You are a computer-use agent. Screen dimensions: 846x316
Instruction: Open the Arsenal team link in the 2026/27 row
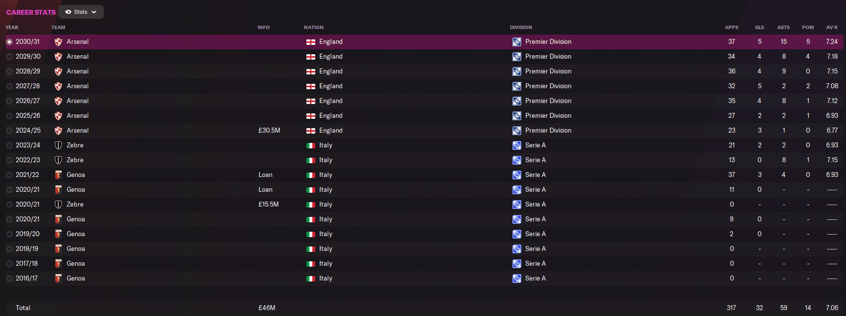click(x=78, y=101)
